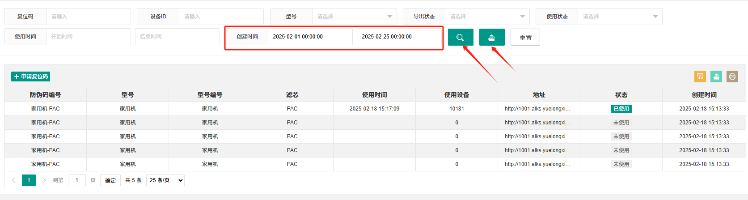The height and width of the screenshot is (200, 748).
Task: Open the 25 条/页 page size selector
Action: [166, 180]
